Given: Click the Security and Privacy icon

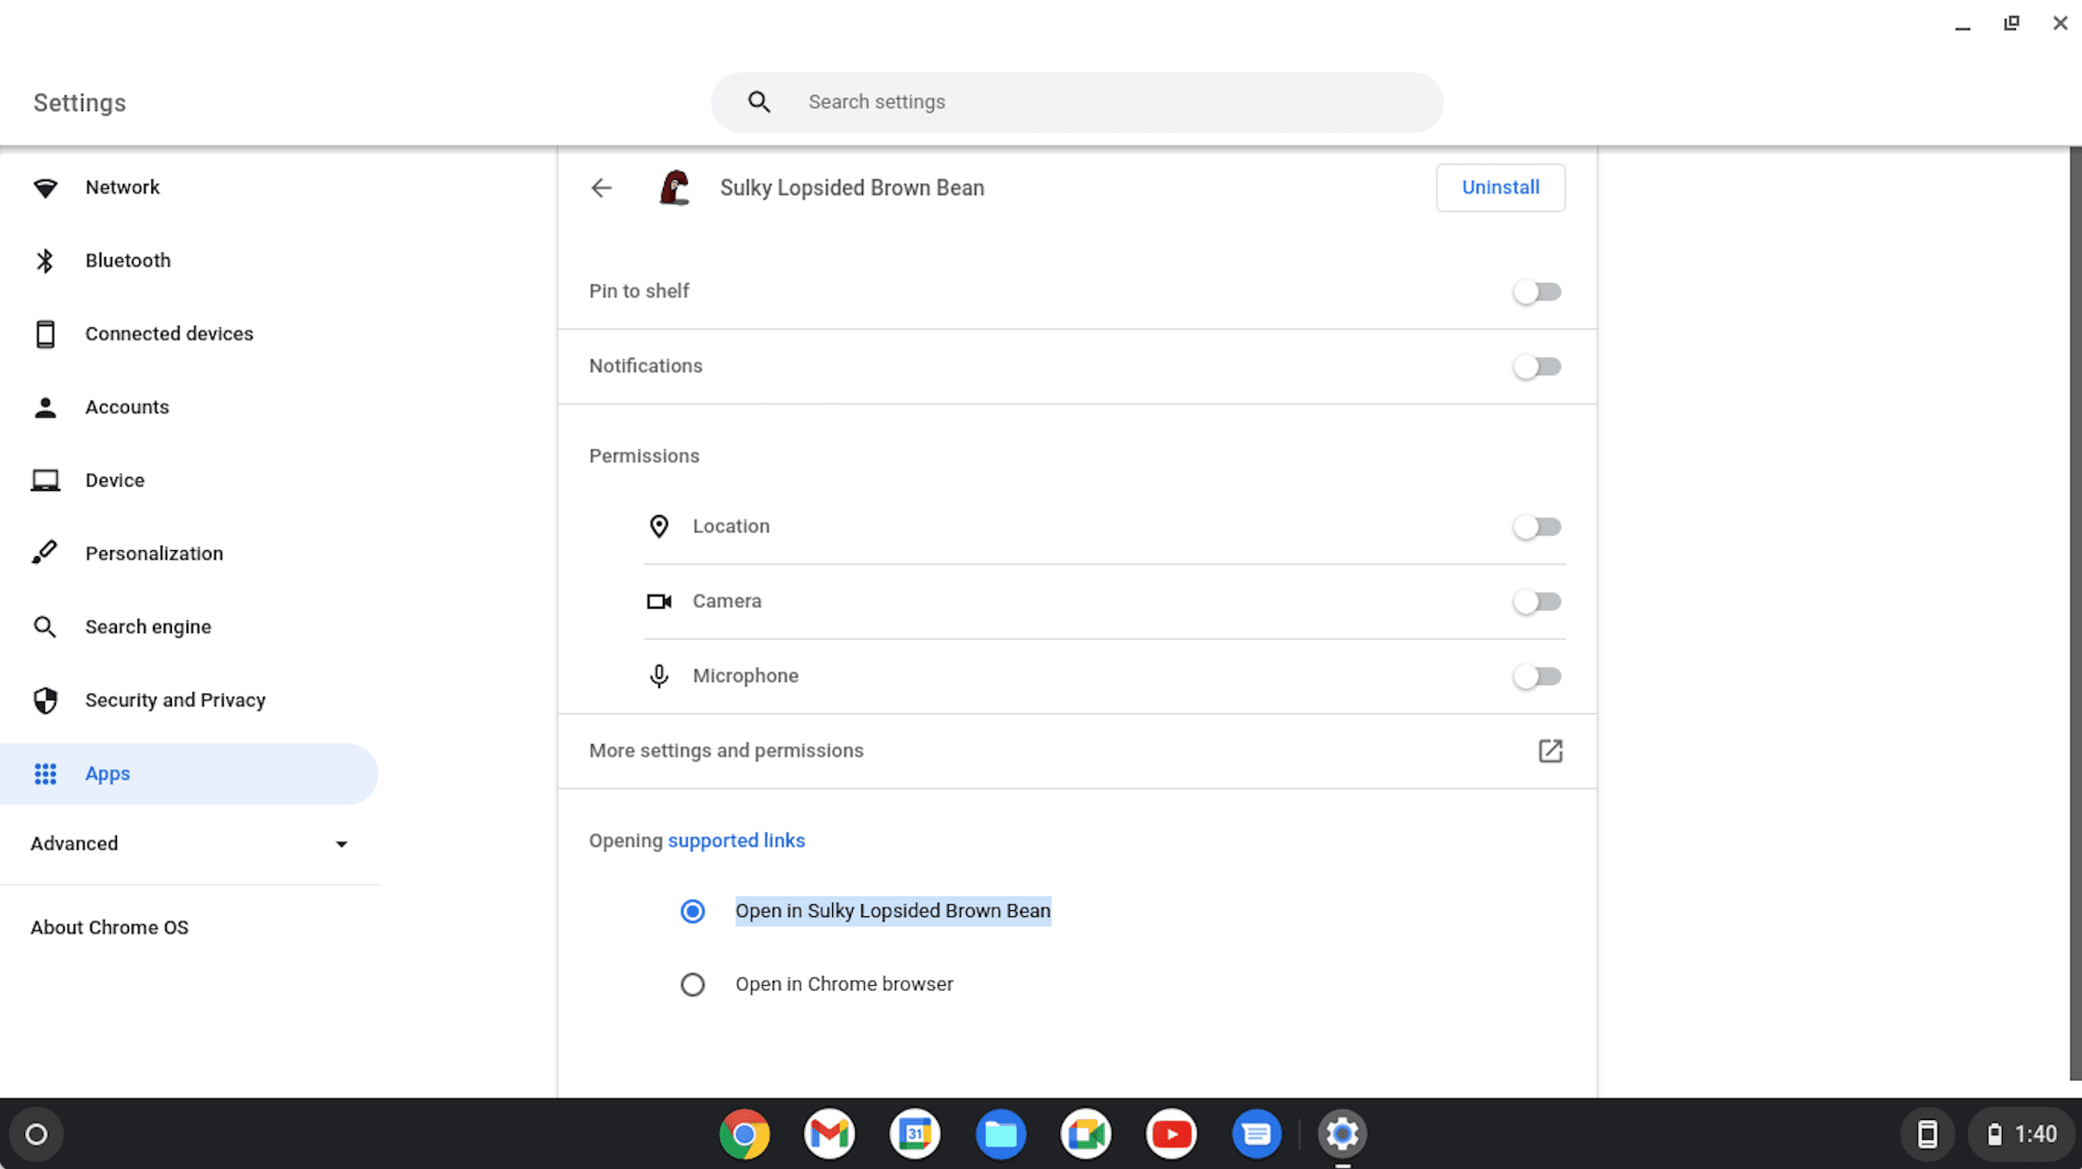Looking at the screenshot, I should [46, 701].
